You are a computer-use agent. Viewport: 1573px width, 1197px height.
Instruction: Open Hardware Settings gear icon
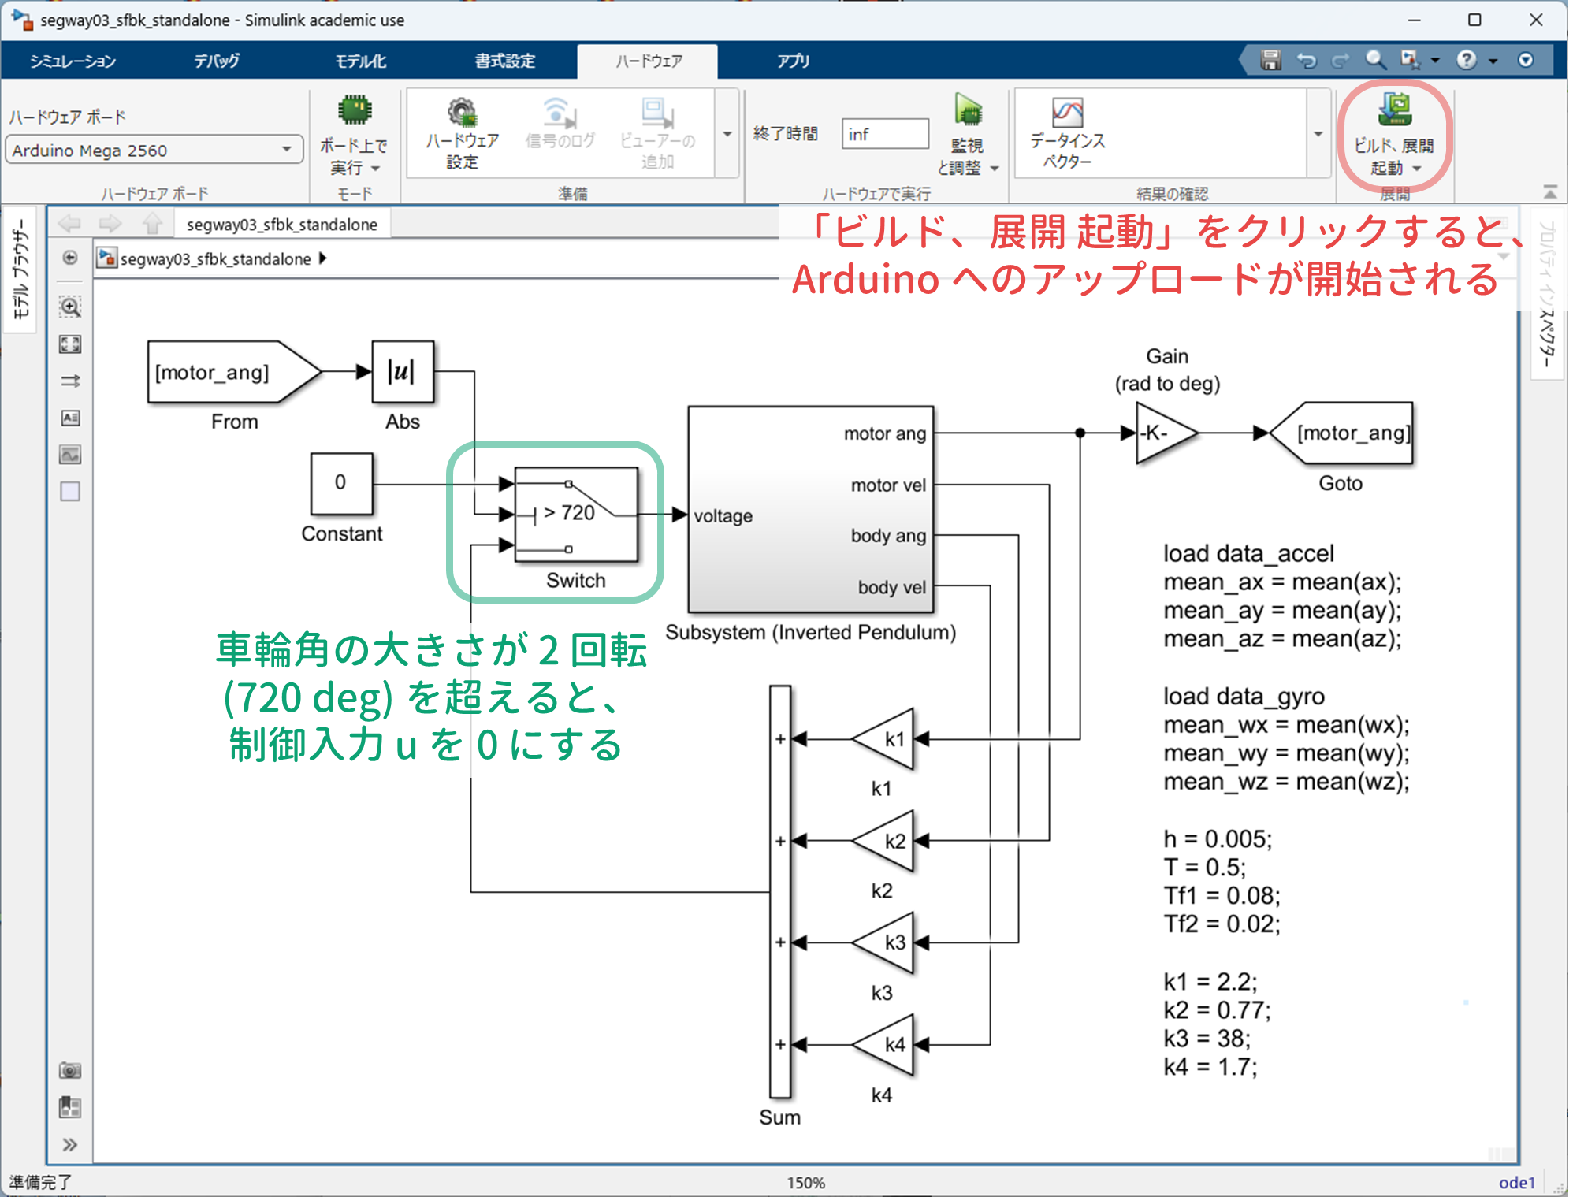pyautogui.click(x=462, y=113)
